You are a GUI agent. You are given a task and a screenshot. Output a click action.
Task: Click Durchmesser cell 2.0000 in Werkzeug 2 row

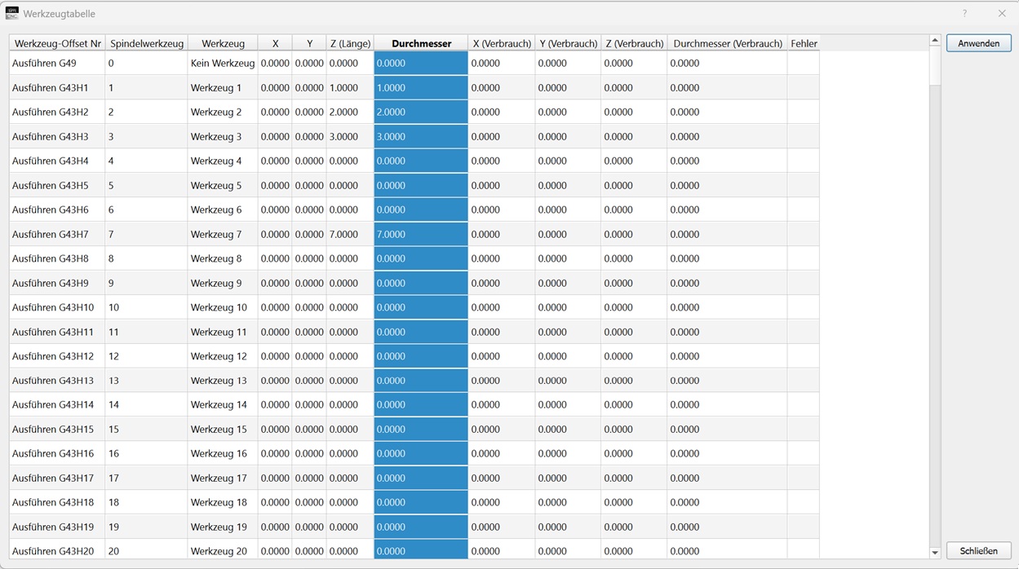[x=421, y=112]
